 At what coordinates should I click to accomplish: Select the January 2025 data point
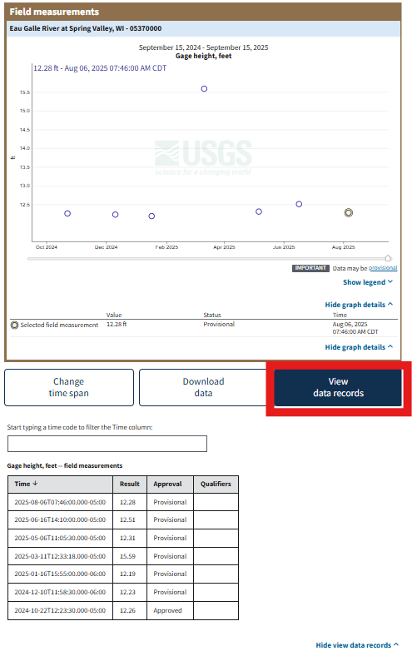151,216
